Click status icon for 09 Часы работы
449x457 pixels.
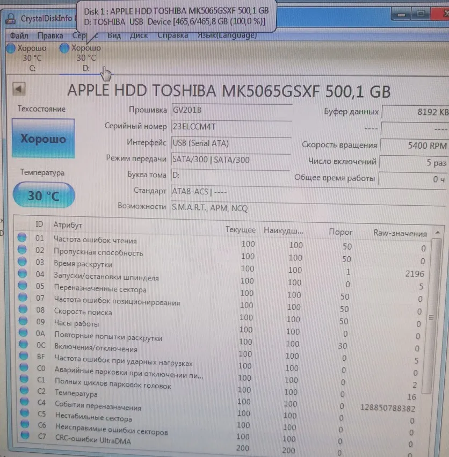[23, 321]
